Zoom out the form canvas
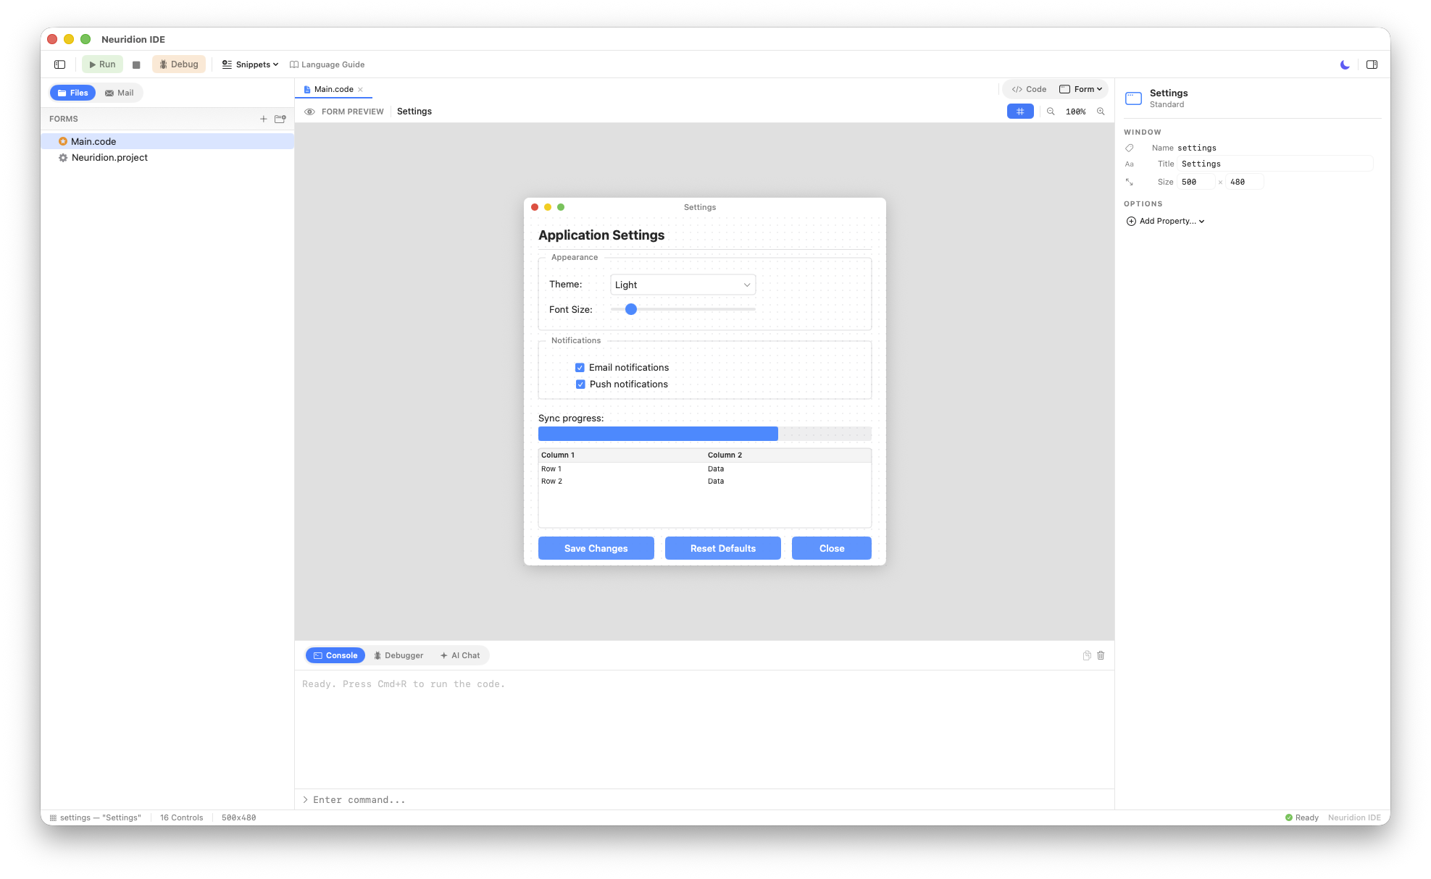The width and height of the screenshot is (1431, 879). click(1051, 111)
